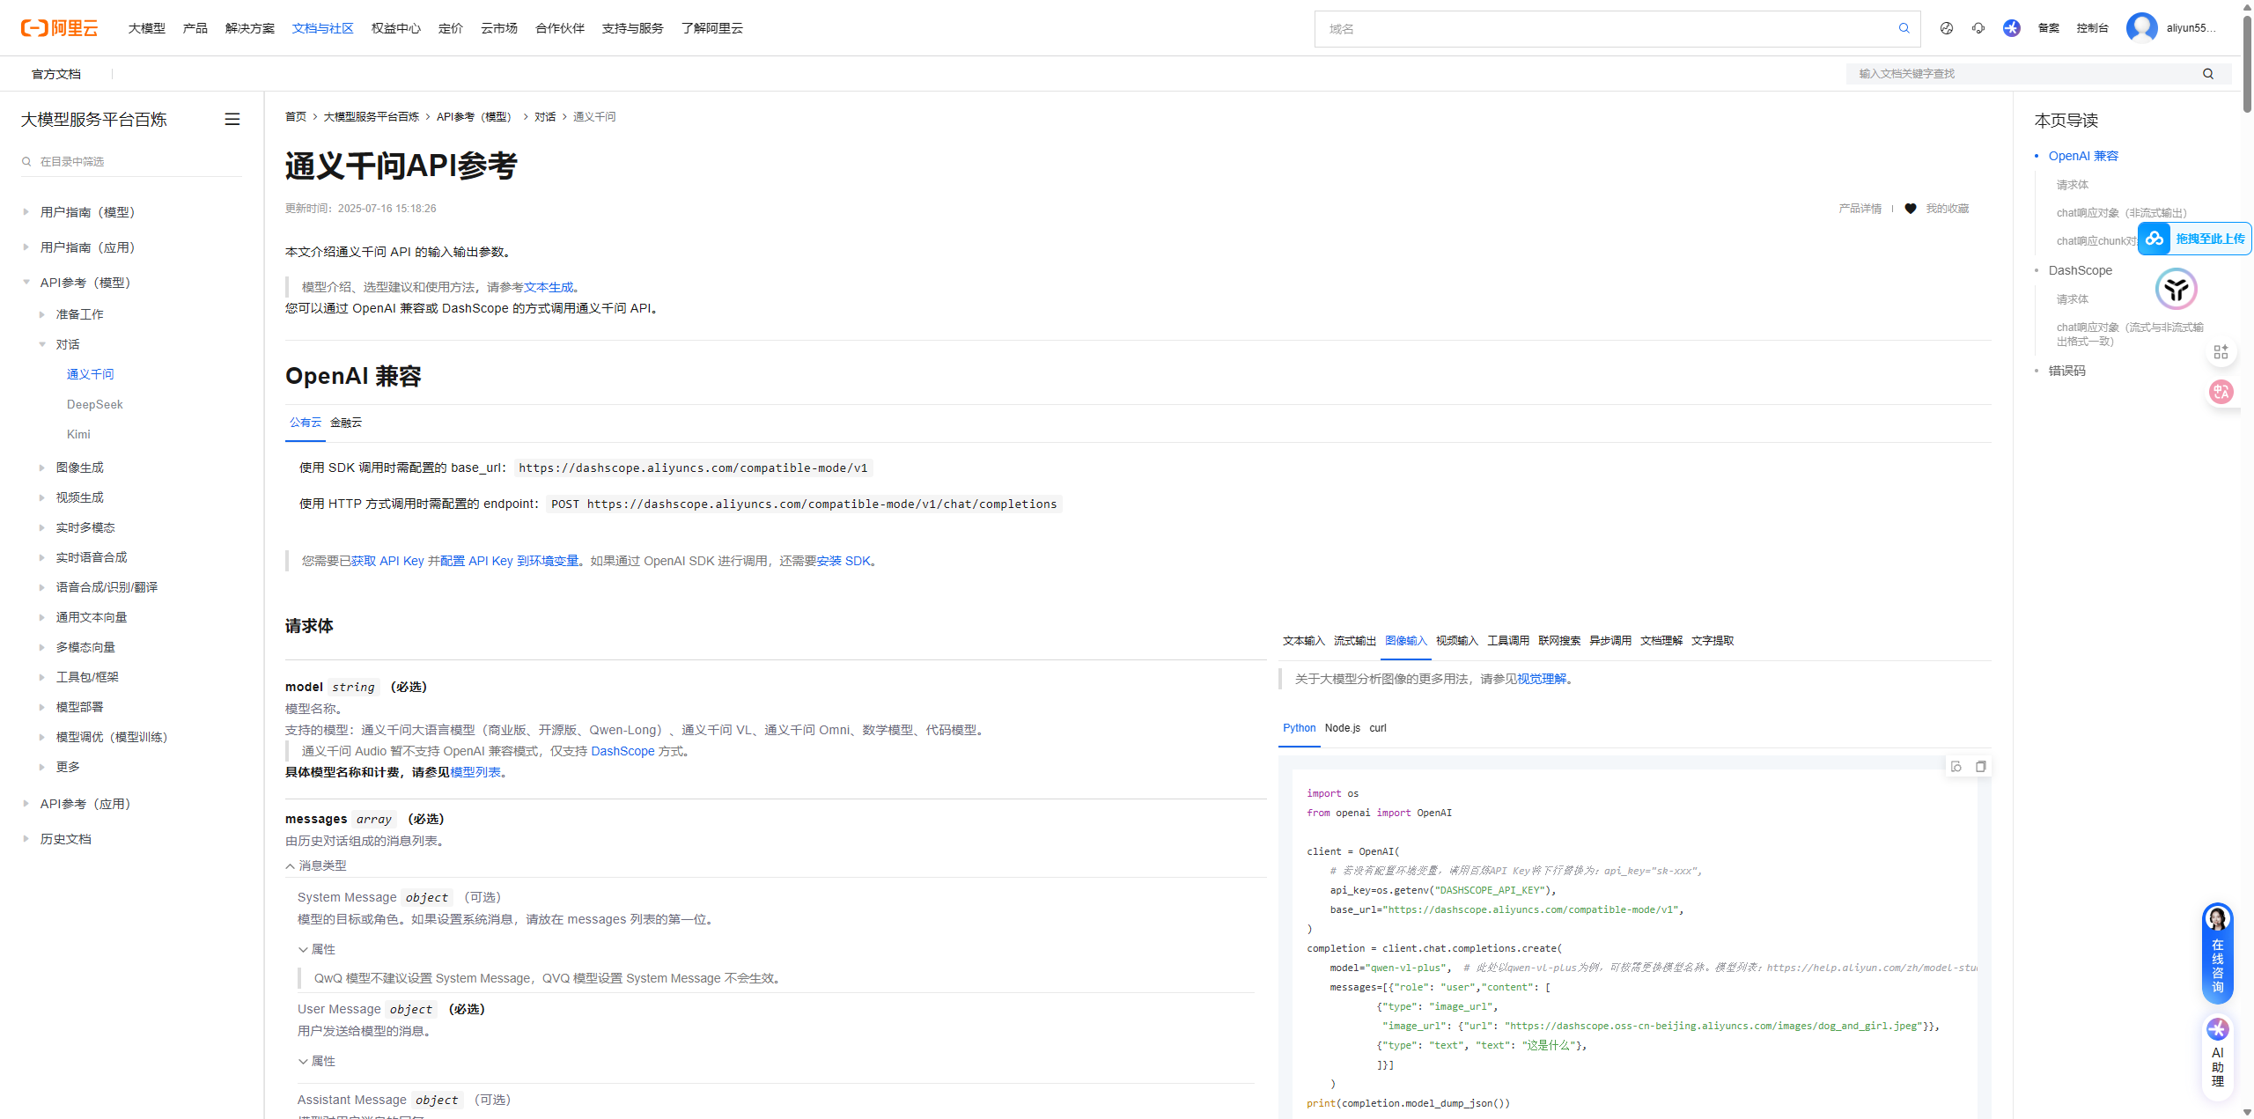Viewport: 2254px width, 1119px height.
Task: Open the 产品详情 link
Action: coord(1860,209)
